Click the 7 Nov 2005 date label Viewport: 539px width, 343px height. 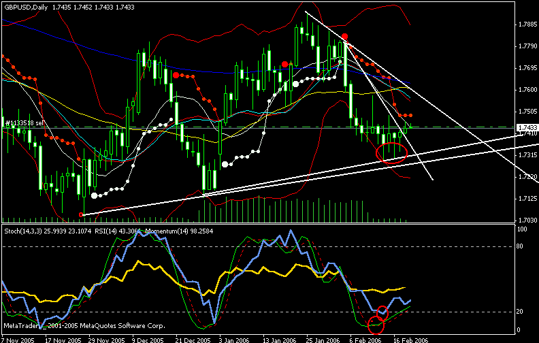click(18, 340)
